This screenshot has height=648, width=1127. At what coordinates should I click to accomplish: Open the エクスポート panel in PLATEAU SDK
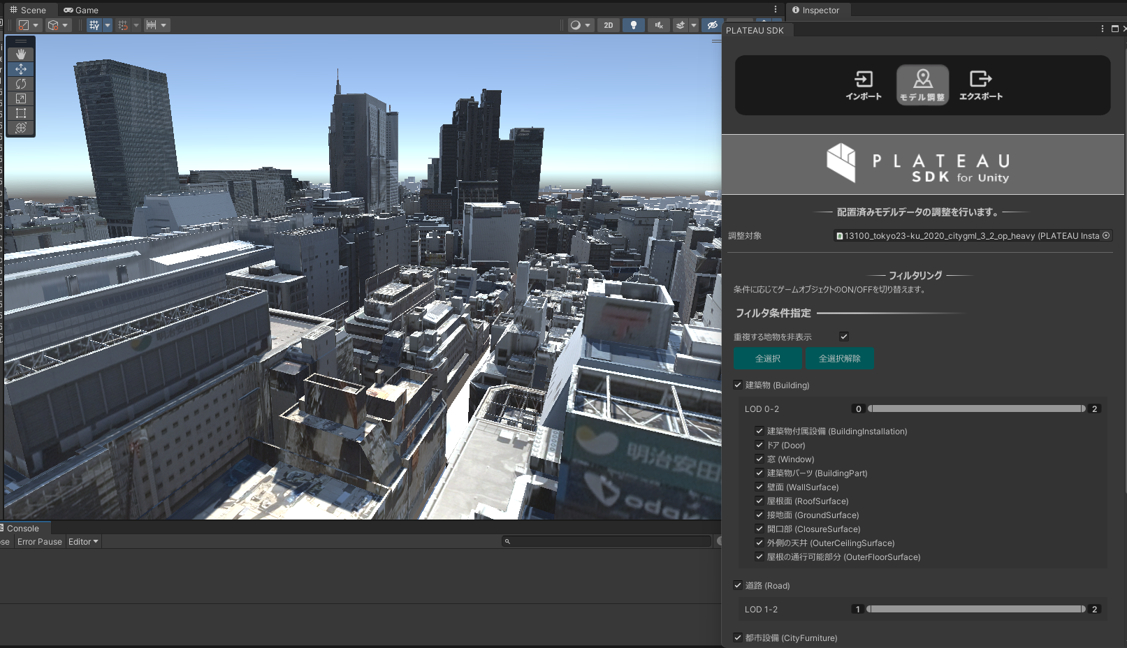coord(980,84)
